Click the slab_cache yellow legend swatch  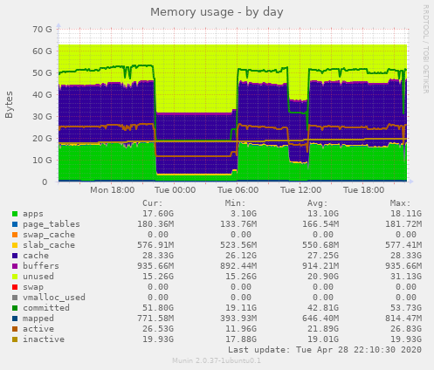point(15,245)
